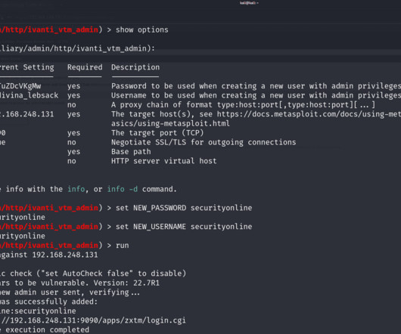Click the 'successfully added:' output line
401x334 pixels.
[48, 302]
